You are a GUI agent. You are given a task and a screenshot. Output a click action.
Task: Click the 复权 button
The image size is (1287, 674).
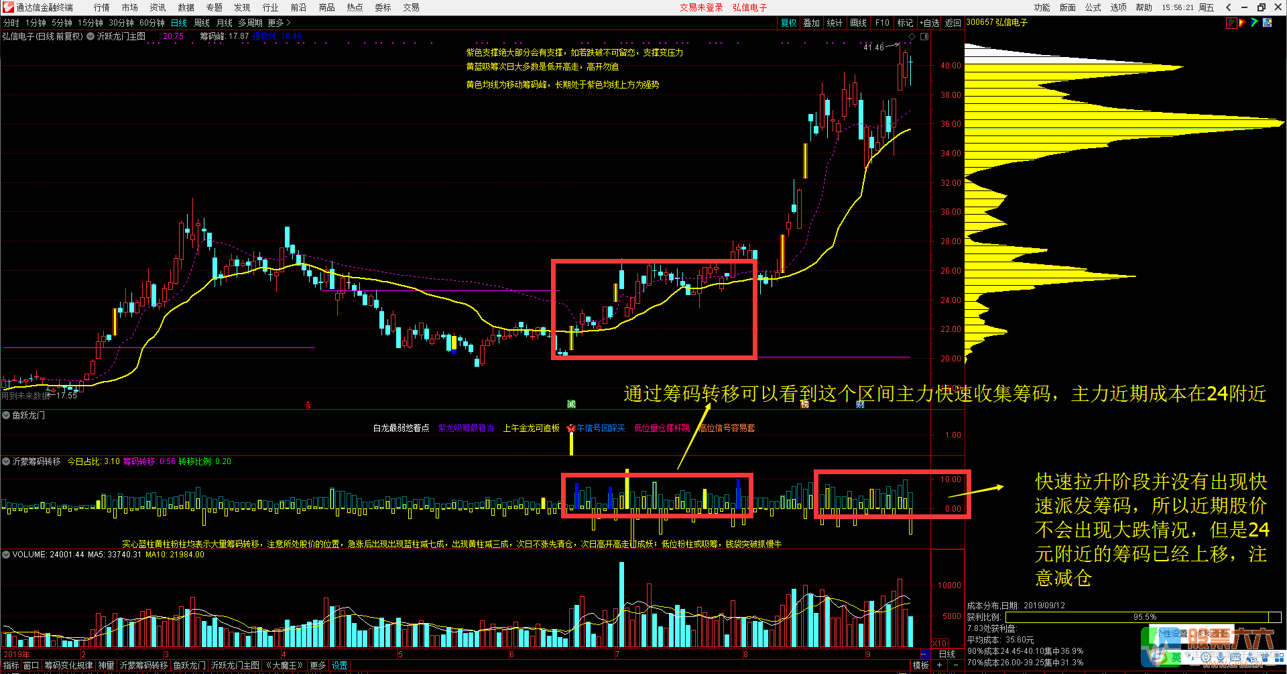click(x=788, y=23)
